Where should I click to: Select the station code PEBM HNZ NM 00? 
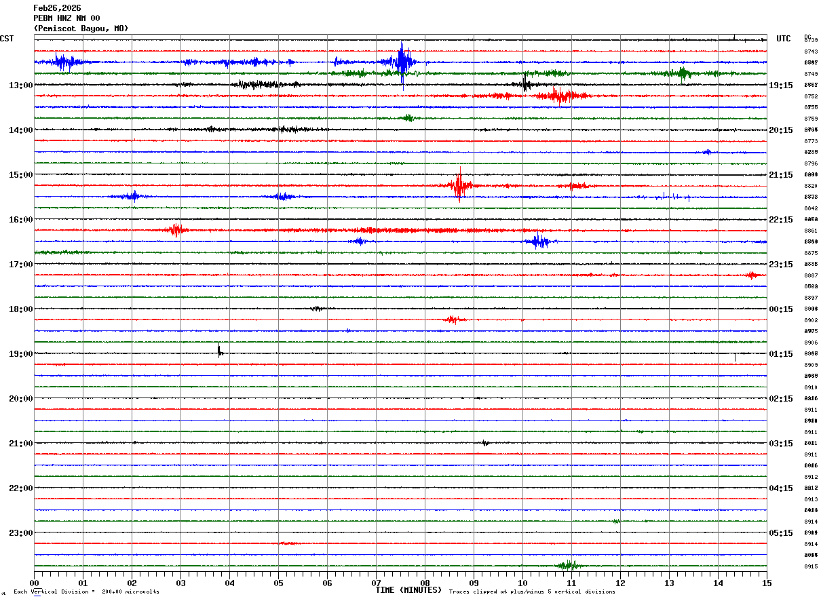point(66,18)
